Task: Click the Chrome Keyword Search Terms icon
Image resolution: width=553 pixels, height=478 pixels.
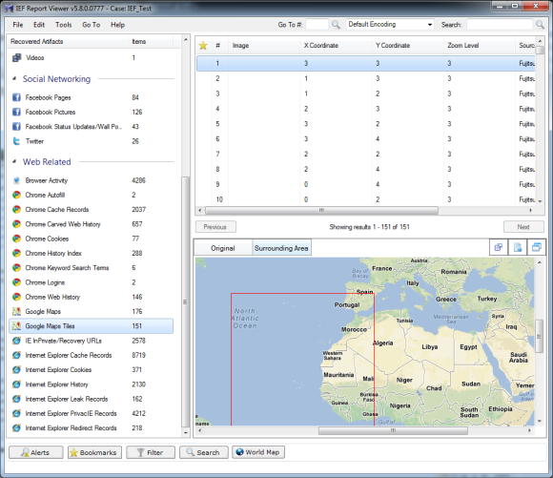Action: click(x=16, y=267)
